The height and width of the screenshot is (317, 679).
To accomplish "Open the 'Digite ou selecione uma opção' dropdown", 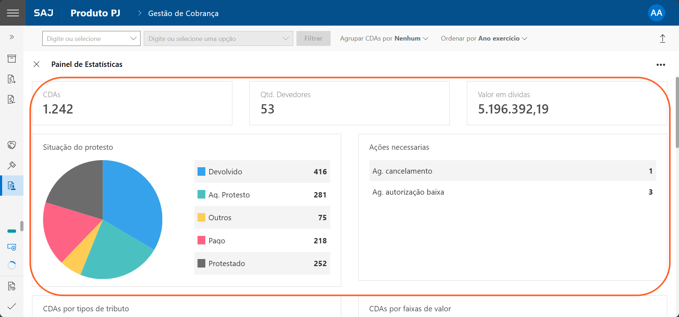I will tap(218, 38).
